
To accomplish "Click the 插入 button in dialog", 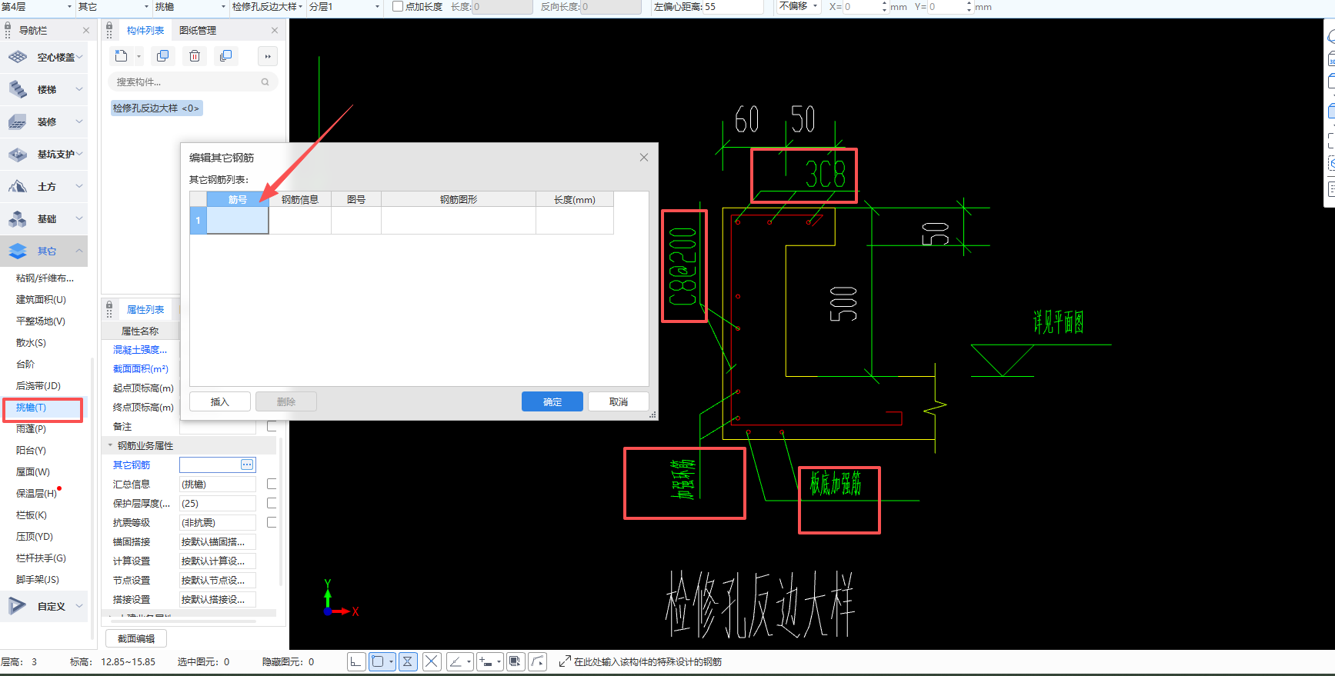I will pyautogui.click(x=220, y=401).
